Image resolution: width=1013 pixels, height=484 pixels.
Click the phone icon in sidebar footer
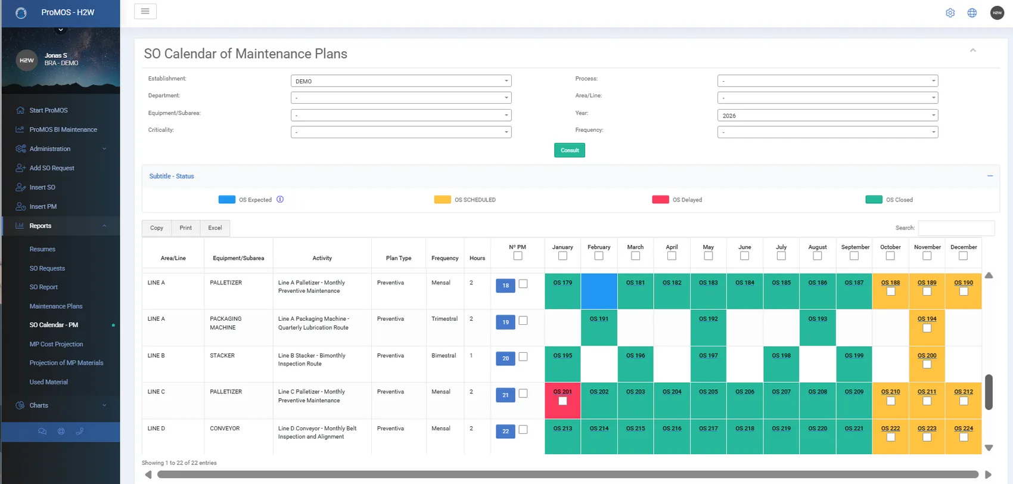tap(80, 432)
